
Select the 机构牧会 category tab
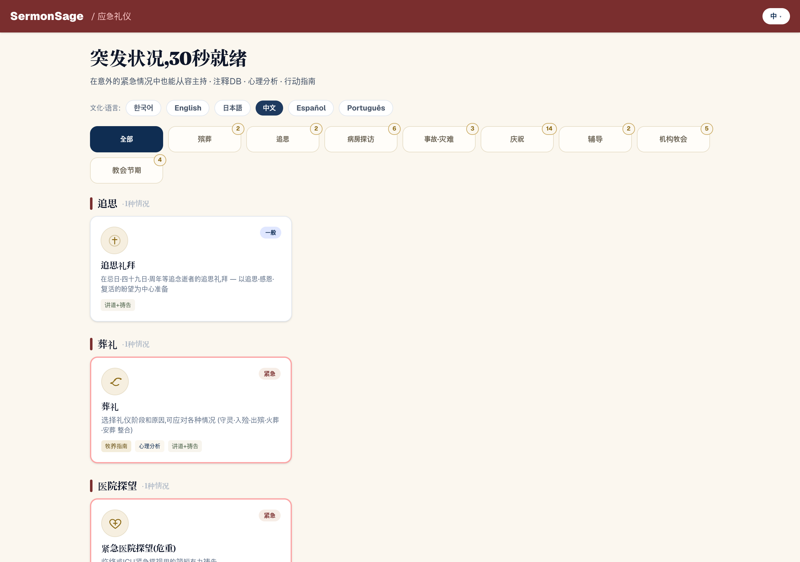point(673,139)
